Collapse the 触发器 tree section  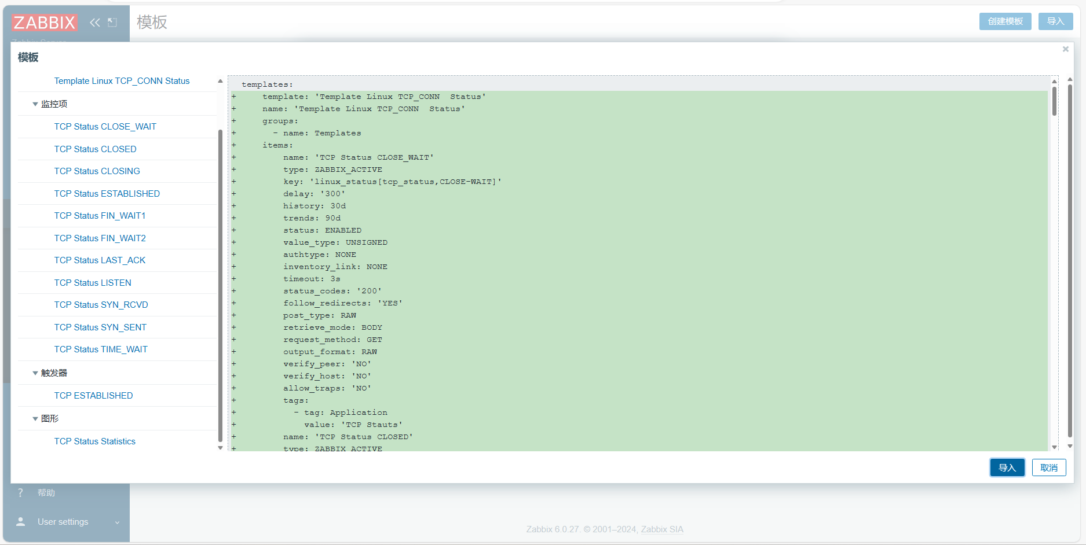tap(35, 373)
